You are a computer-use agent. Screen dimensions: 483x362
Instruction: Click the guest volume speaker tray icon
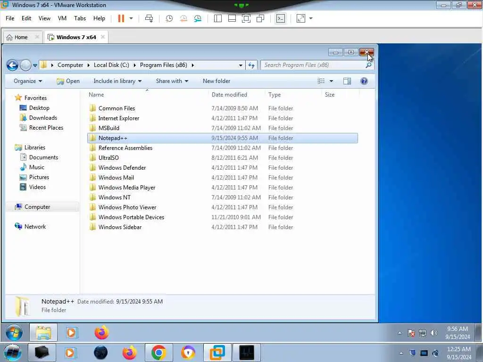tap(434, 333)
